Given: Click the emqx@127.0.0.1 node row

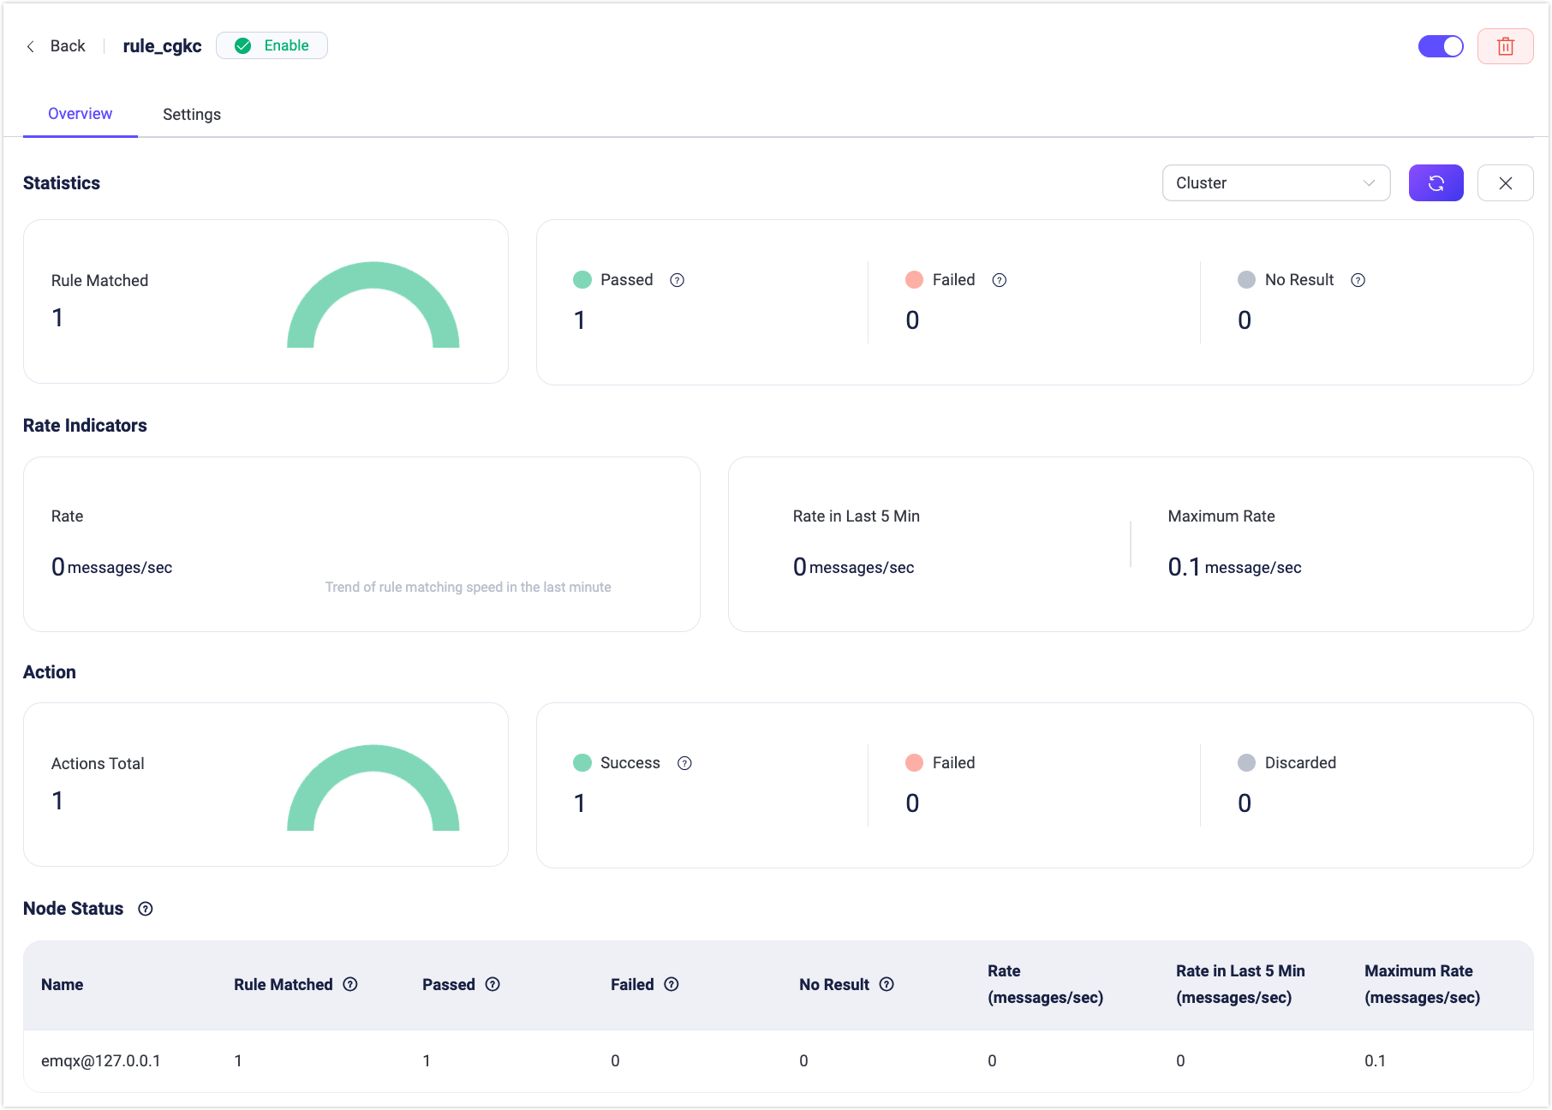Looking at the screenshot, I should 101,1061.
